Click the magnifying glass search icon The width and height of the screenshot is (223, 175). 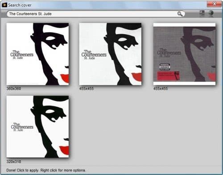[x=180, y=14]
